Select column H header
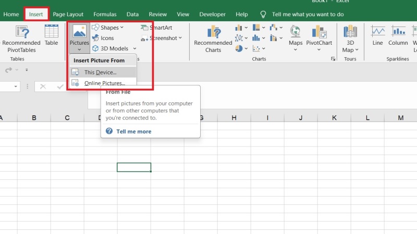The width and height of the screenshot is (417, 234). 234,118
